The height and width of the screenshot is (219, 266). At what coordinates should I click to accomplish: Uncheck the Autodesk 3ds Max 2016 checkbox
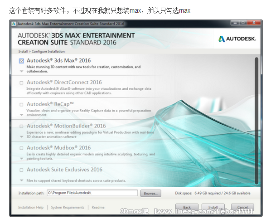click(21, 61)
